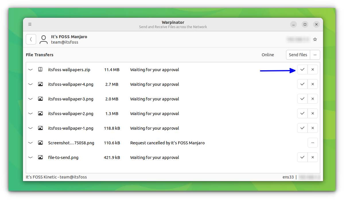344x200 pixels.
Task: Click the image icon beside itsfoss-wallpaper-1.png
Action: pos(40,128)
